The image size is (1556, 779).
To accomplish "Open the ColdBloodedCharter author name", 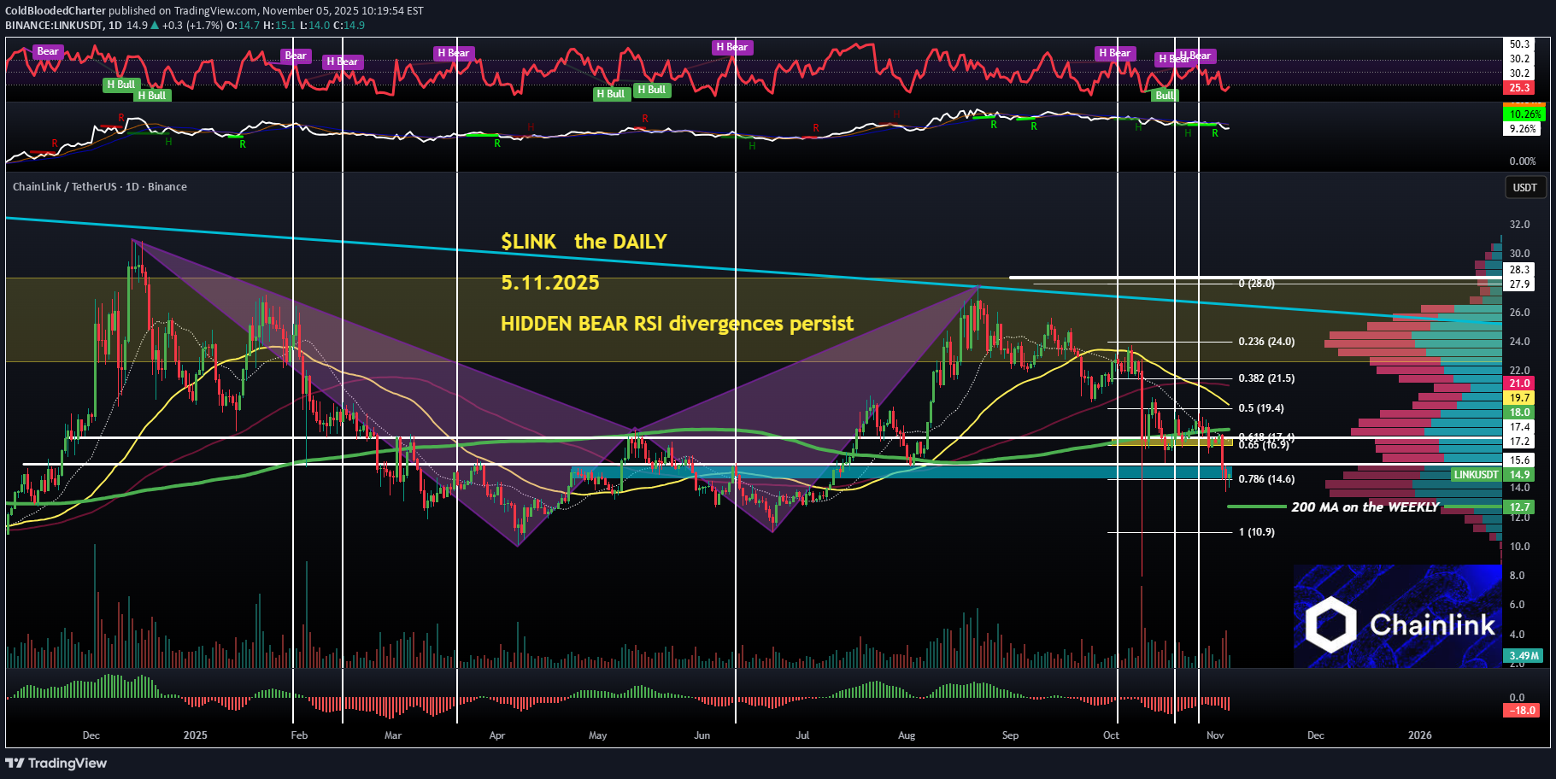I will 56,11.
